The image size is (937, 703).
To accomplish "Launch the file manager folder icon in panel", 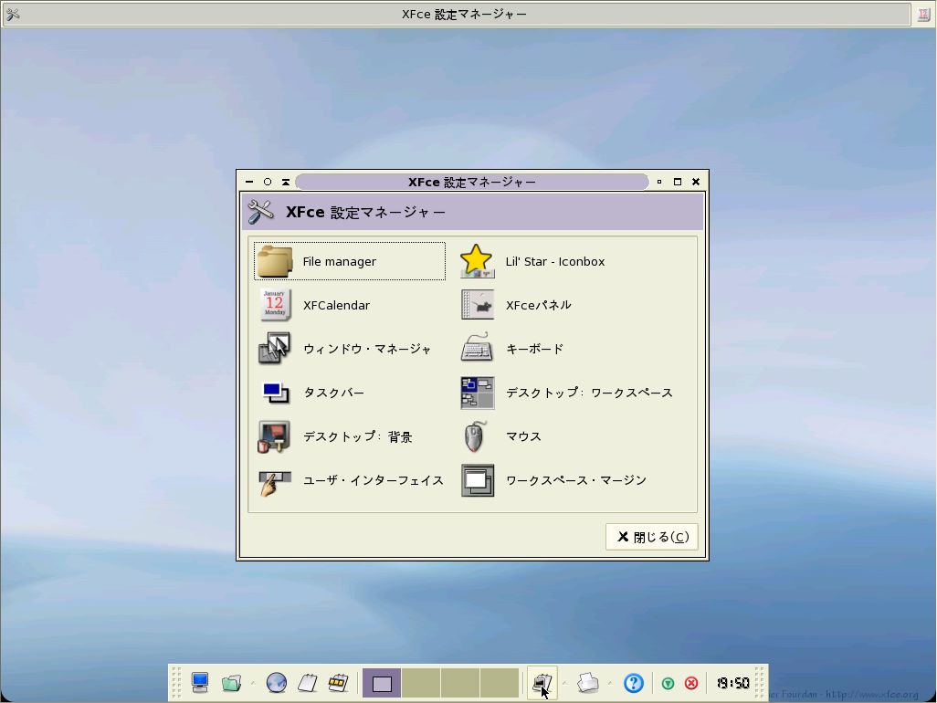I will [232, 682].
